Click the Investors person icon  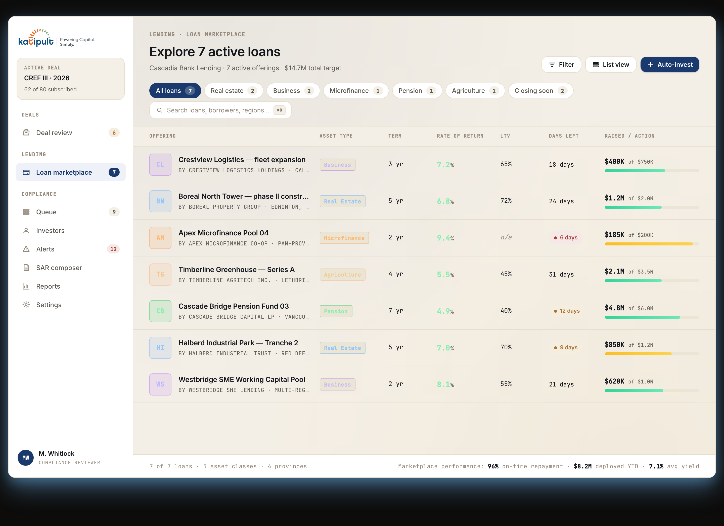click(x=26, y=230)
